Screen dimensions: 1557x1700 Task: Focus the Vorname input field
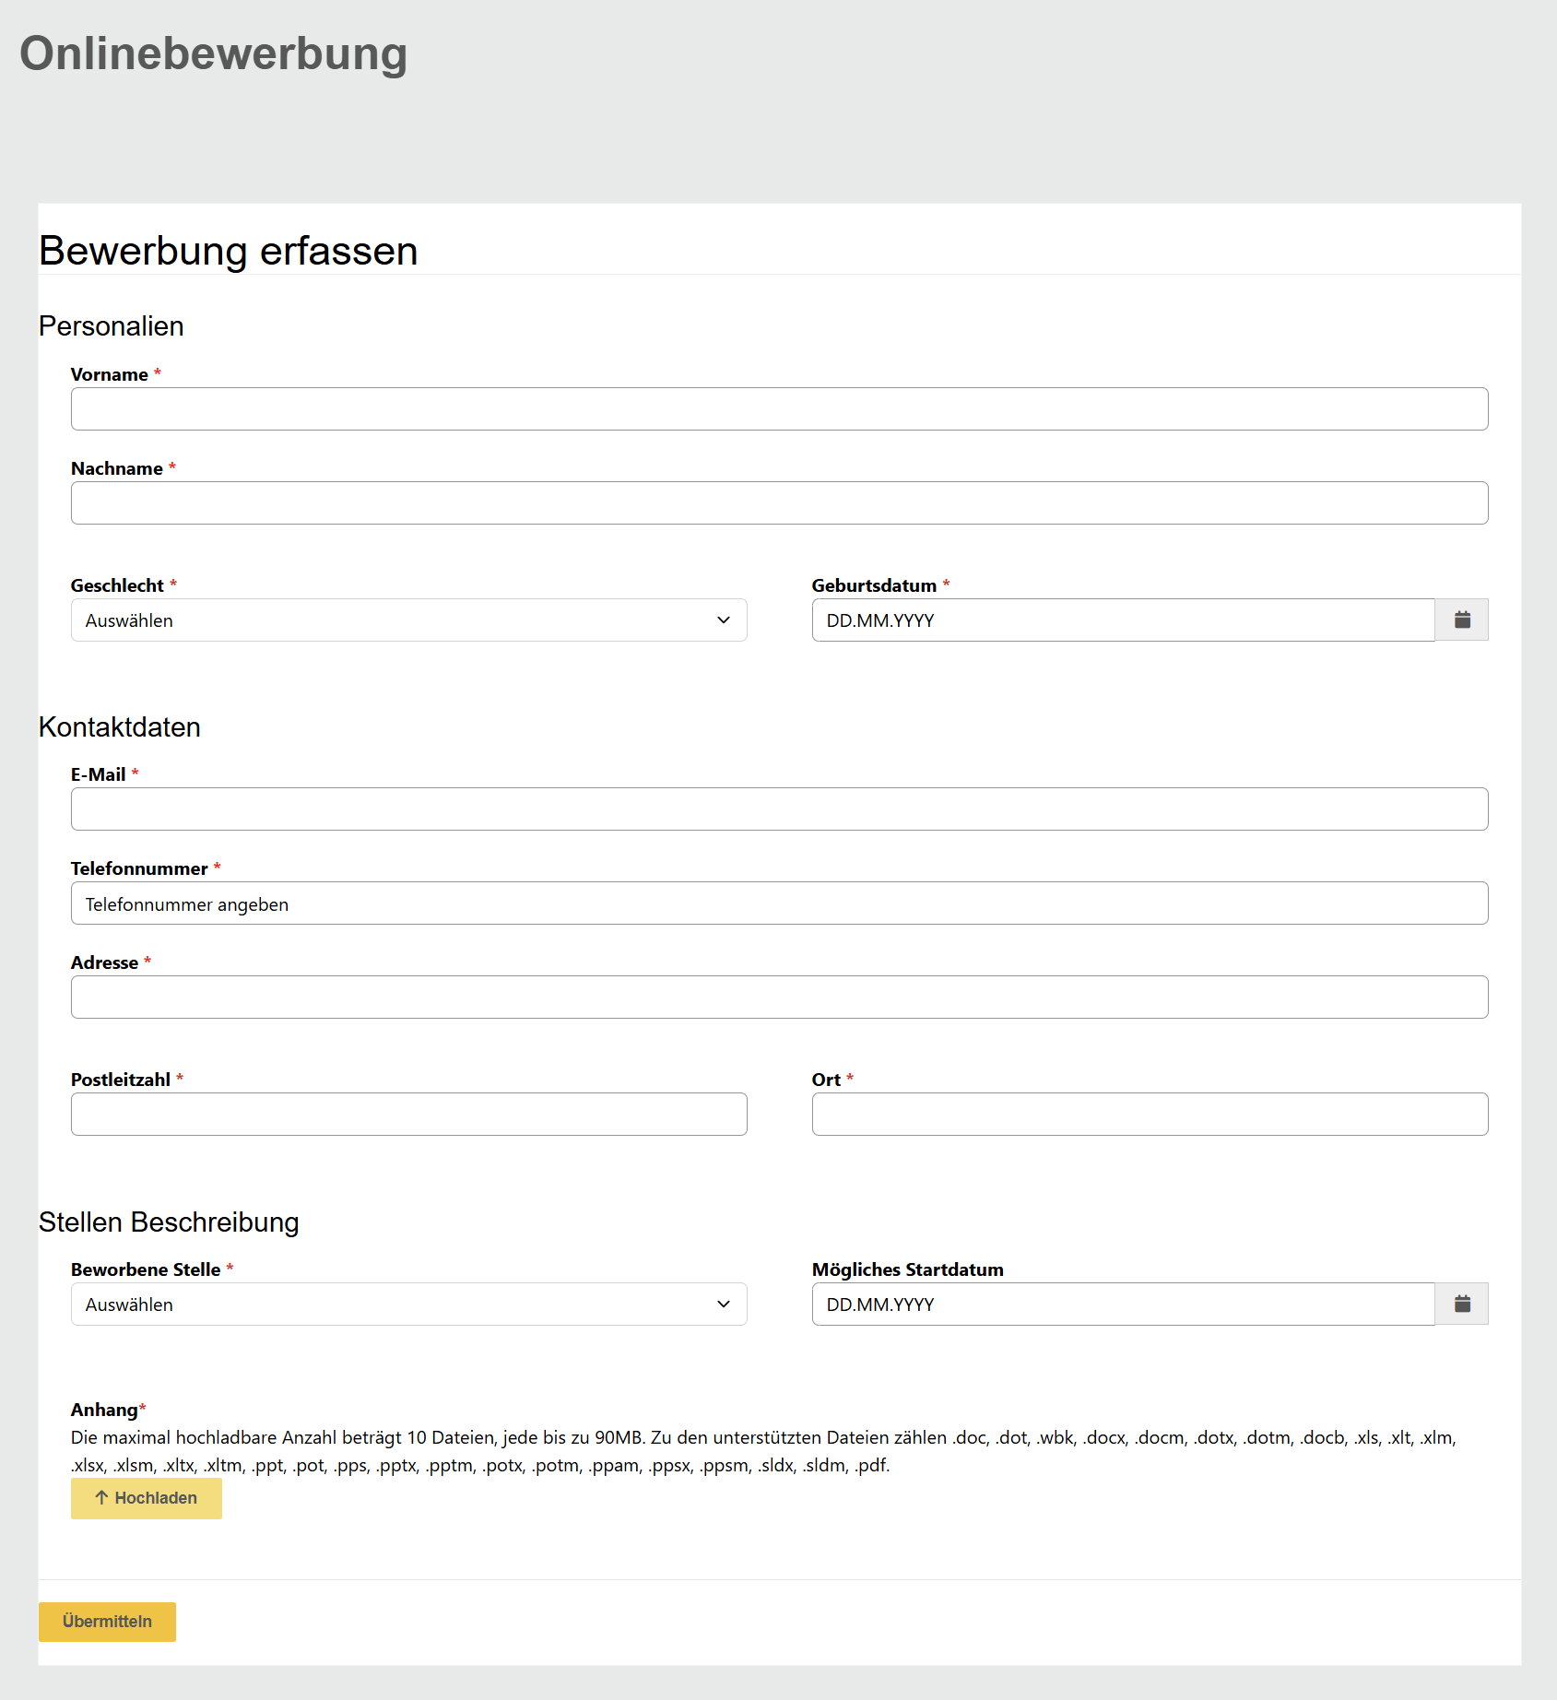tap(779, 409)
